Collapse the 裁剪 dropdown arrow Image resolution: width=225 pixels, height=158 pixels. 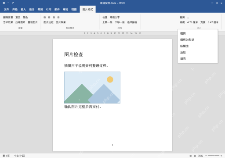188,18
